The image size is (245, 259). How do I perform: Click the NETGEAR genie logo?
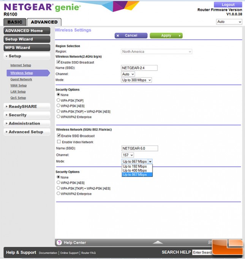click(x=42, y=7)
